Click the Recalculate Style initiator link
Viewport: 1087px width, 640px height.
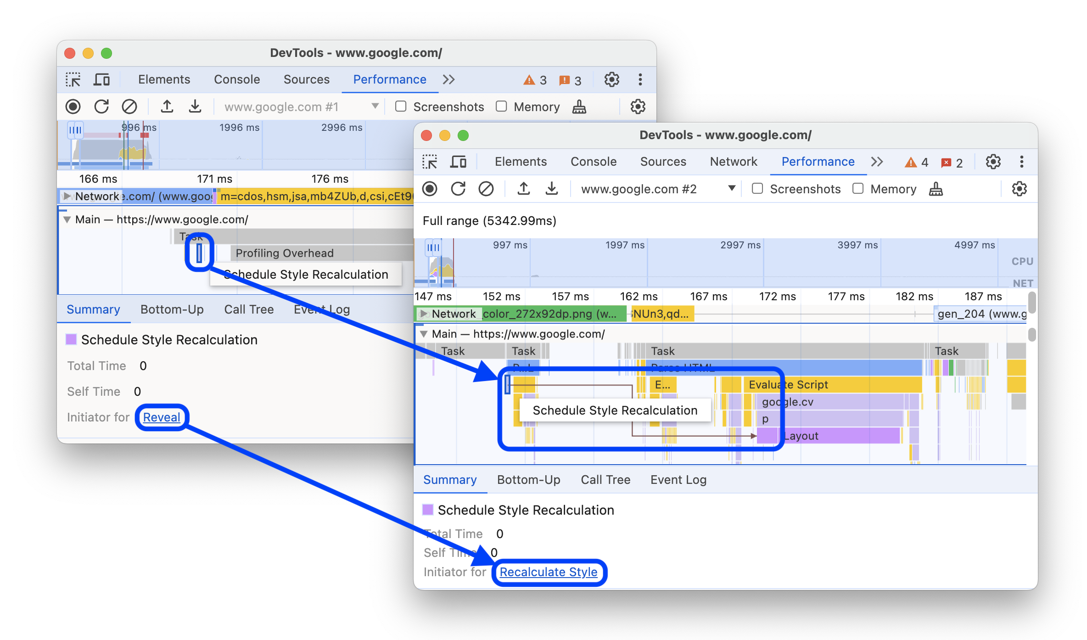pos(550,571)
